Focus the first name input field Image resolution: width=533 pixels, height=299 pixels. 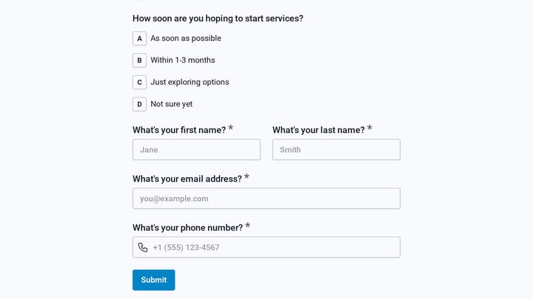pos(196,149)
